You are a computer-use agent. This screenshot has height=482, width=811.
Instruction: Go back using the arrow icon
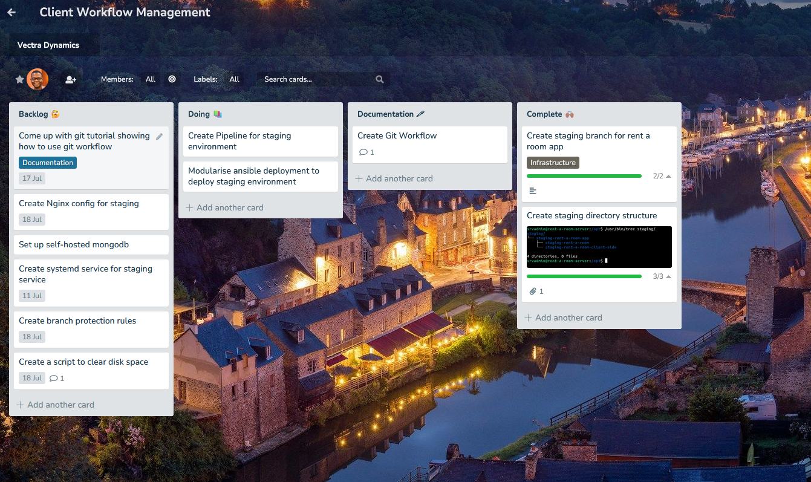[x=11, y=12]
